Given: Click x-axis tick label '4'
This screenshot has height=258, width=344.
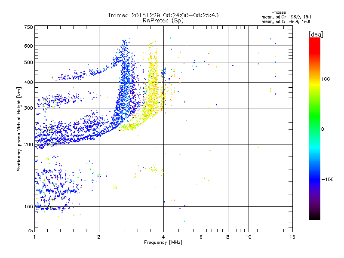Looking at the screenshot, I should click(x=163, y=237).
